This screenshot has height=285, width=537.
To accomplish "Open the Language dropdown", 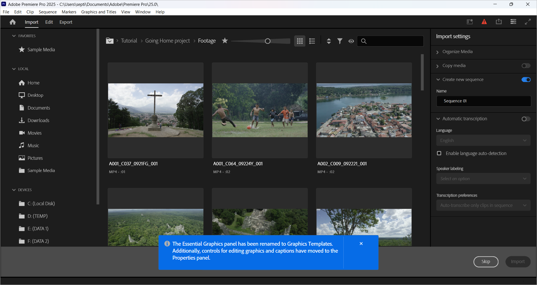I will [x=483, y=140].
